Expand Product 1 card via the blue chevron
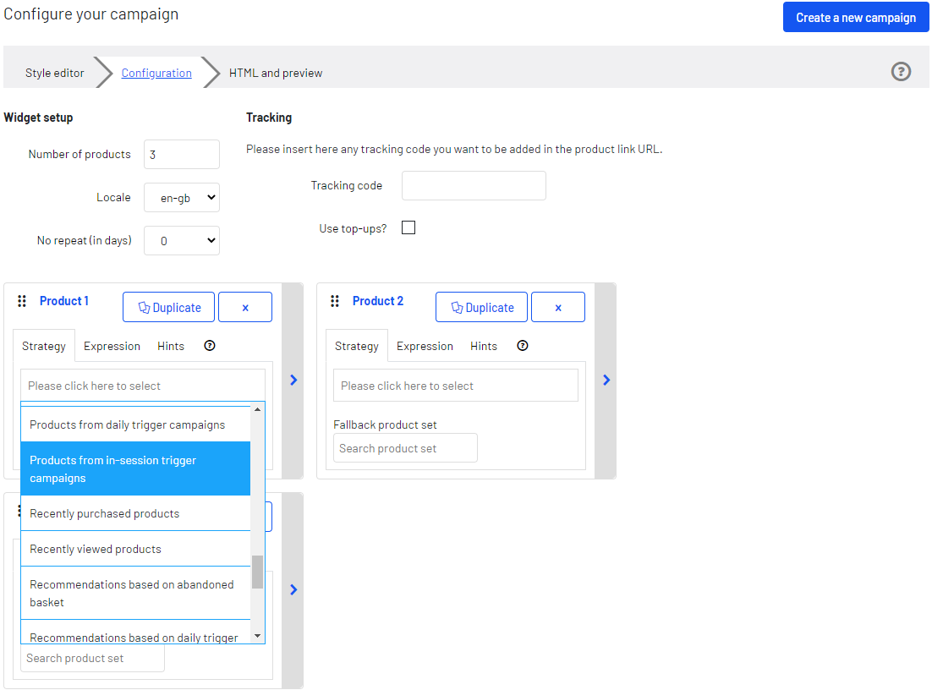 click(293, 380)
